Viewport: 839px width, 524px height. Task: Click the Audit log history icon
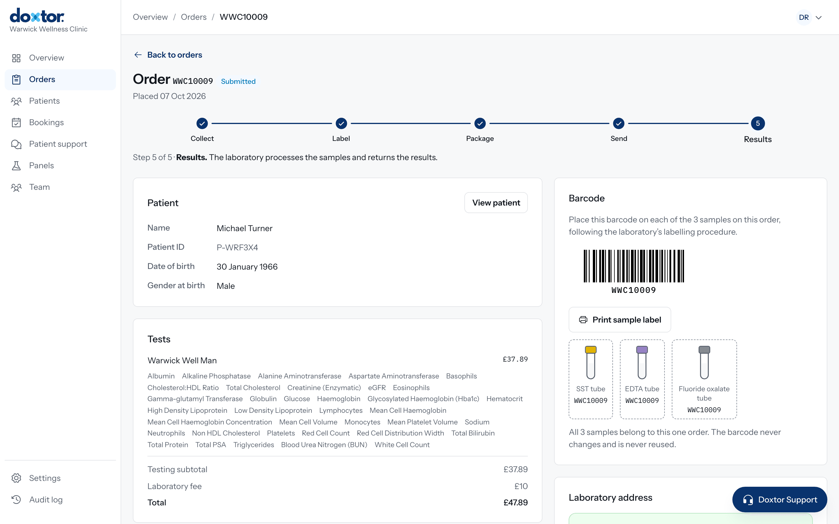click(16, 499)
